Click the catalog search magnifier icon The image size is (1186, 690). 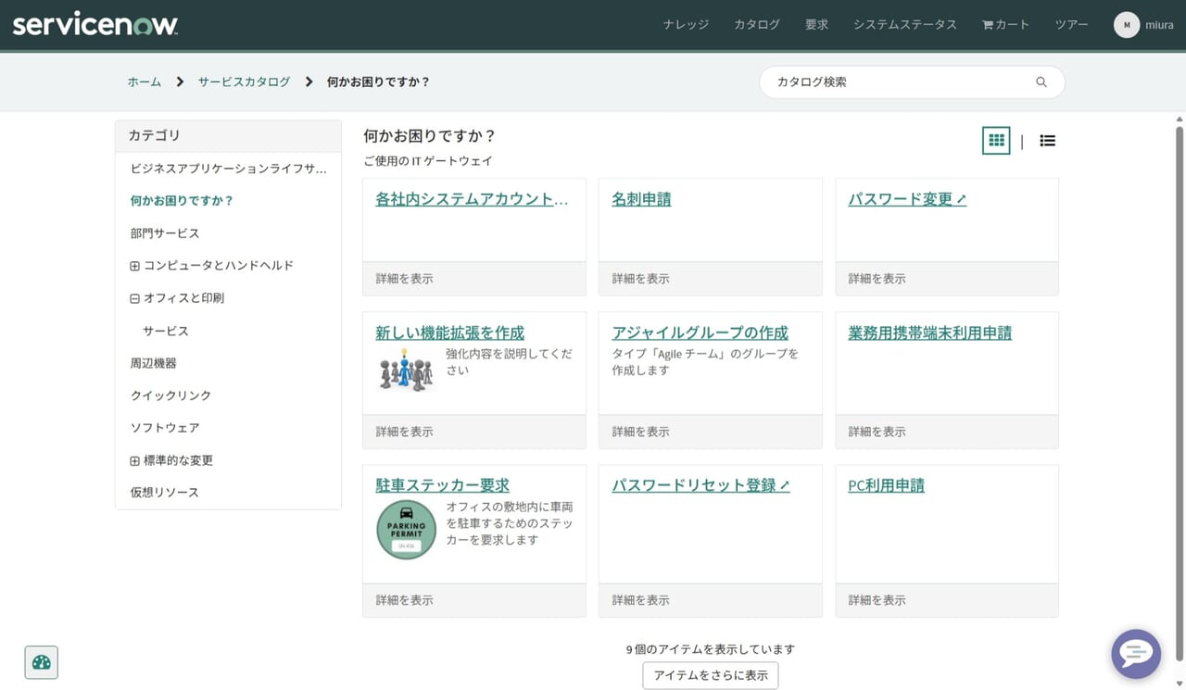click(x=1041, y=82)
